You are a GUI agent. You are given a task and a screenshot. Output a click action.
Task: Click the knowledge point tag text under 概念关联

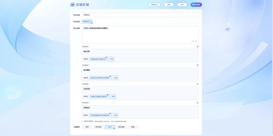98,59
